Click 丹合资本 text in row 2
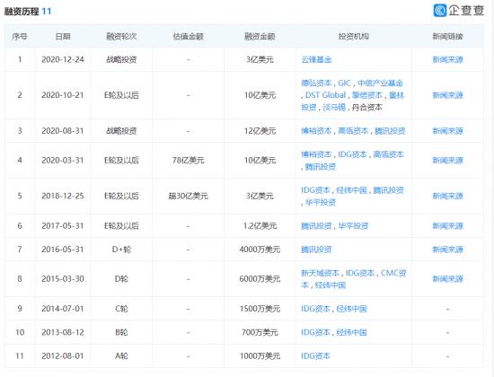Image resolution: width=494 pixels, height=377 pixels. (367, 108)
